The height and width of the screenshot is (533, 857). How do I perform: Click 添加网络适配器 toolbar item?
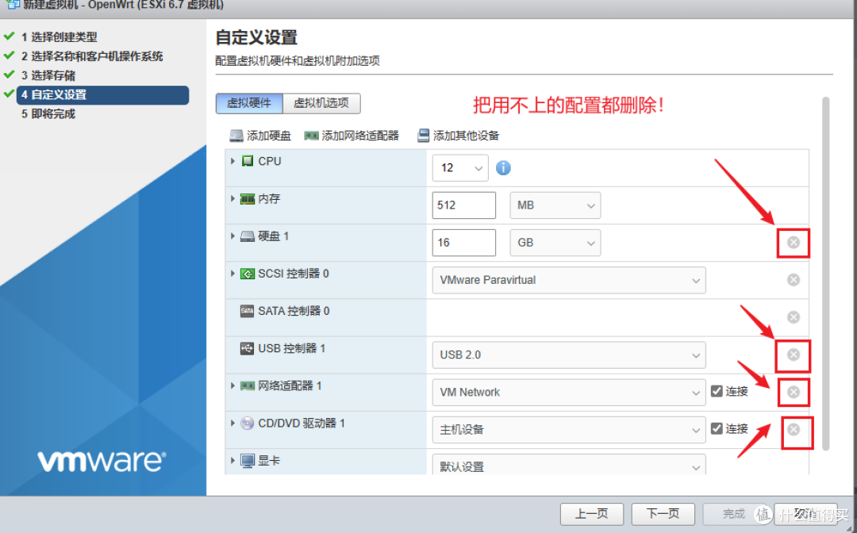click(x=352, y=136)
